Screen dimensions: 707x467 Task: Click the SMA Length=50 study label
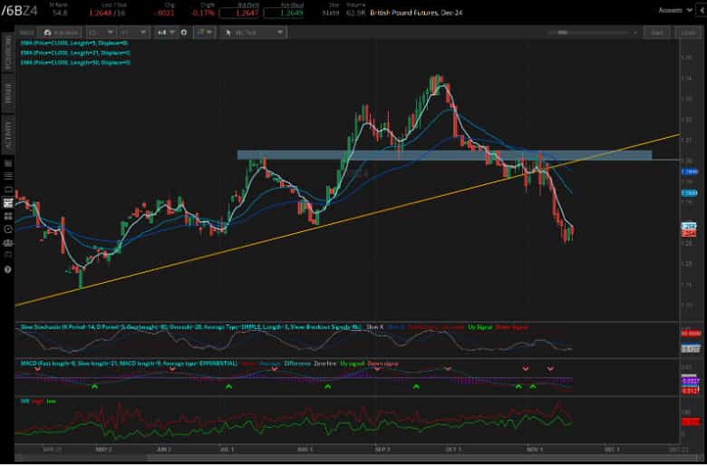click(75, 63)
